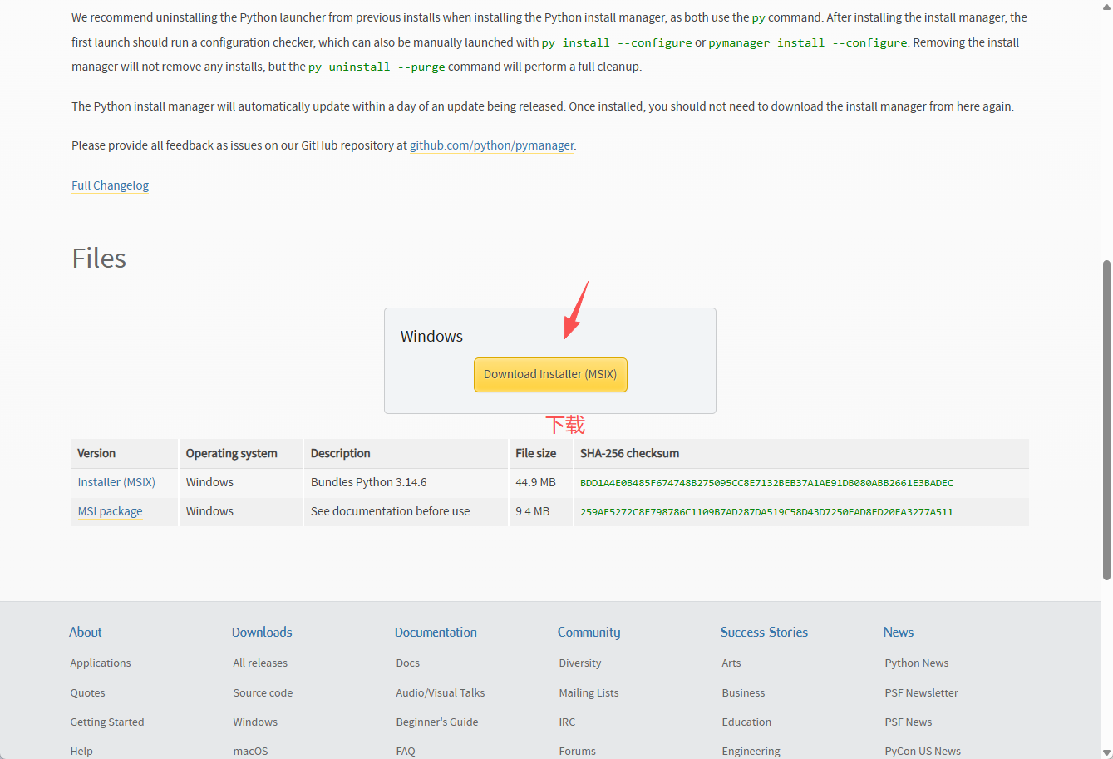The height and width of the screenshot is (759, 1113).
Task: Open the IRC footer link
Action: 567,722
